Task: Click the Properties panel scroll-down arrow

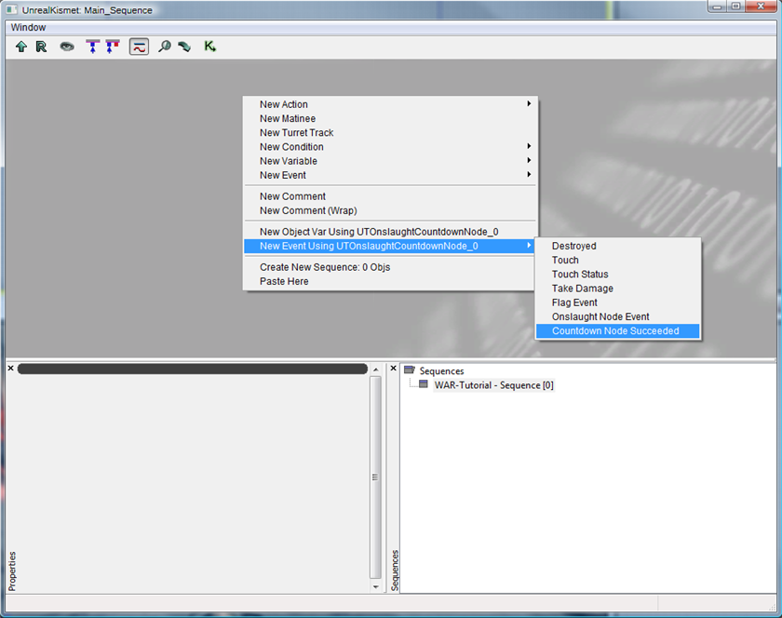Action: pos(375,587)
